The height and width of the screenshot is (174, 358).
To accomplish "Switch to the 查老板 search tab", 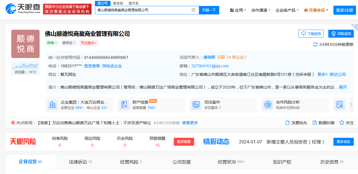I will pos(118,3).
